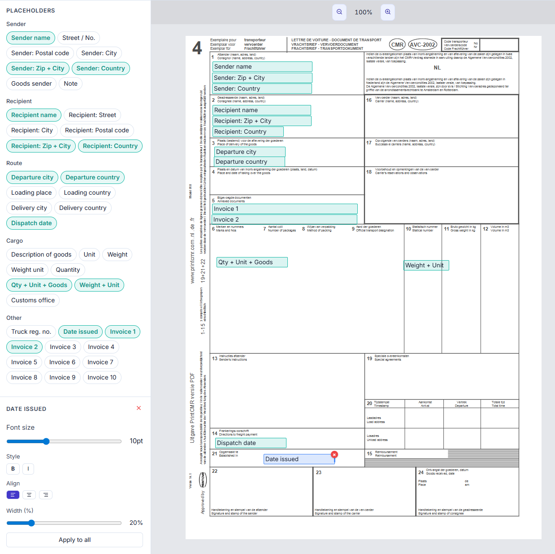Toggle Goods sender placeholder

(31, 83)
